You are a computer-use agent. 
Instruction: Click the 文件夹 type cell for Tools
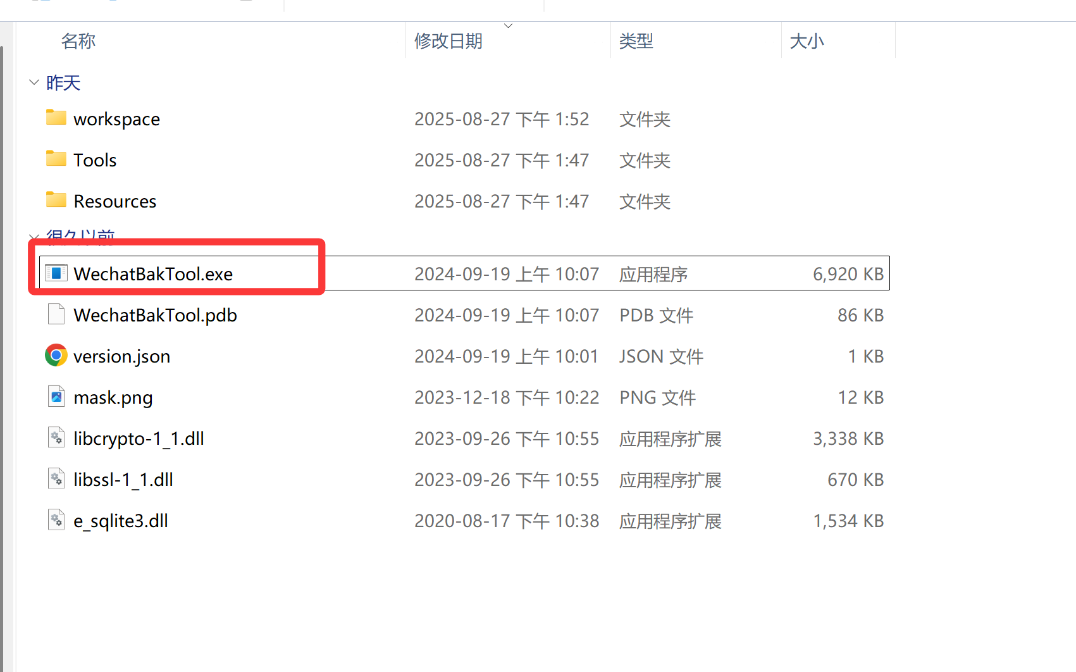[x=645, y=160]
